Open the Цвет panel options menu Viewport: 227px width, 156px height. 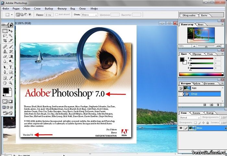coord(222,54)
